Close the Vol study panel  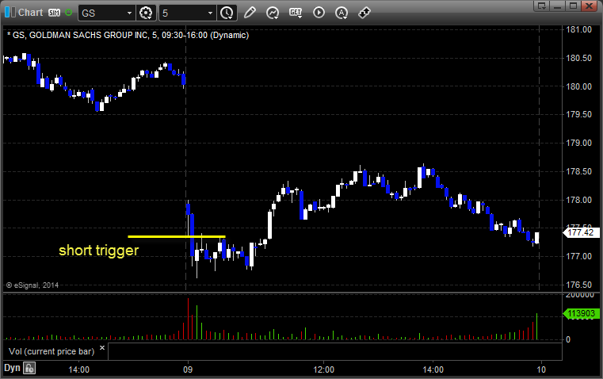coord(102,348)
